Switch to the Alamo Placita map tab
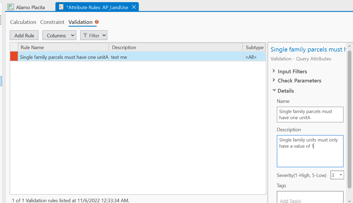The height and width of the screenshot is (203, 353). point(27,7)
